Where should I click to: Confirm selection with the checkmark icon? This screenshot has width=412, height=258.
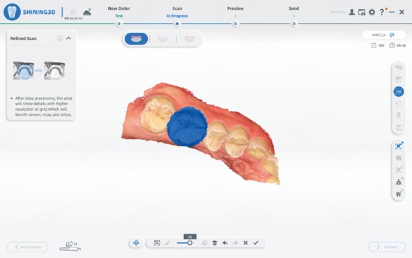click(256, 243)
